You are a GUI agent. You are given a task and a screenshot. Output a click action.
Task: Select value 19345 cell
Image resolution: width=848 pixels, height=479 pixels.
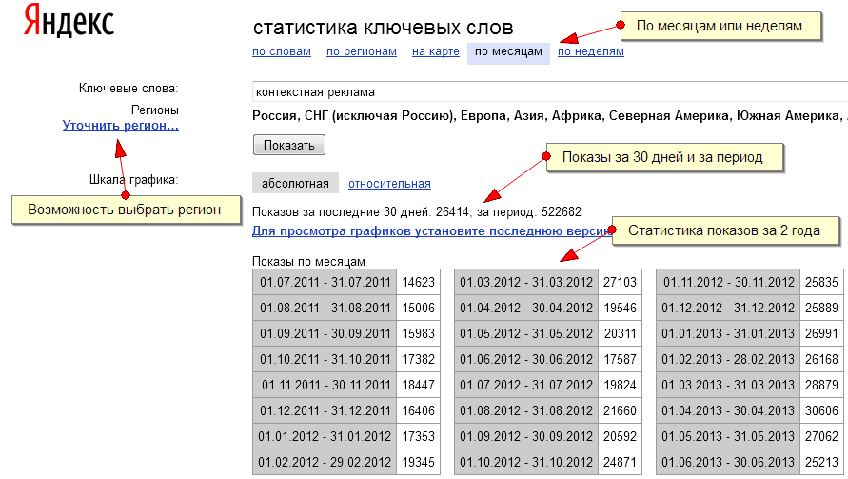click(x=419, y=462)
